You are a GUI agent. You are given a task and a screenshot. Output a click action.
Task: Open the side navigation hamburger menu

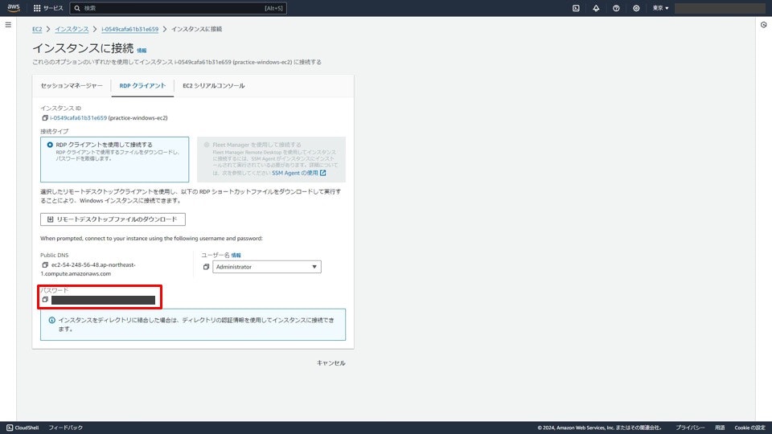coord(8,25)
